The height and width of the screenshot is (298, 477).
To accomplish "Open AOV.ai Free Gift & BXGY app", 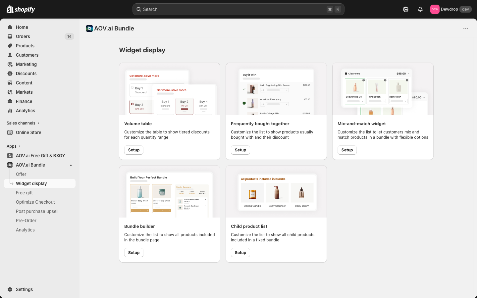I will click(x=40, y=156).
